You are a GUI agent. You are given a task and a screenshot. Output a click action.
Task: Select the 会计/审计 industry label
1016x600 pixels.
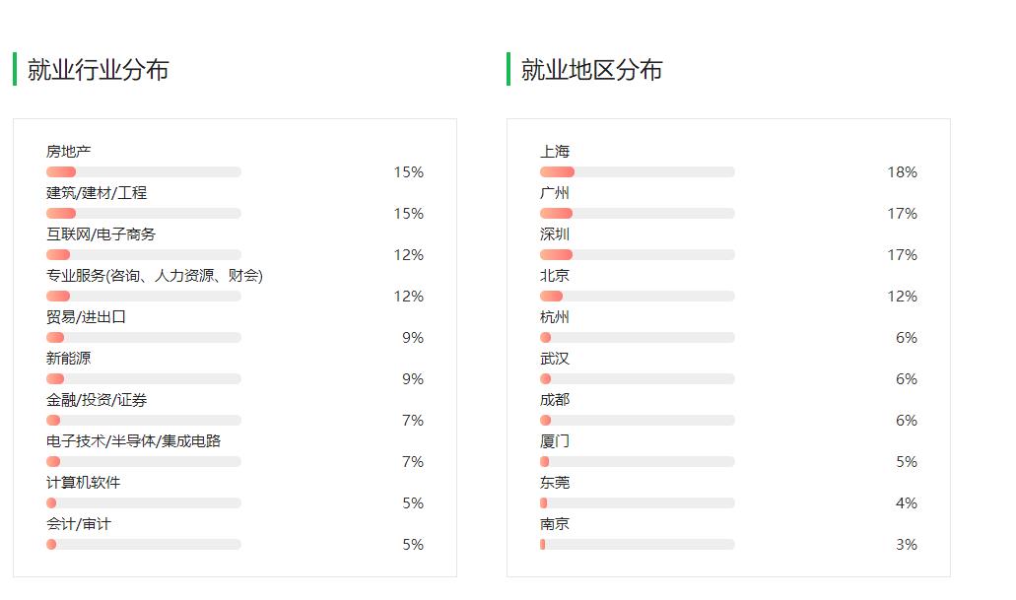[78, 524]
